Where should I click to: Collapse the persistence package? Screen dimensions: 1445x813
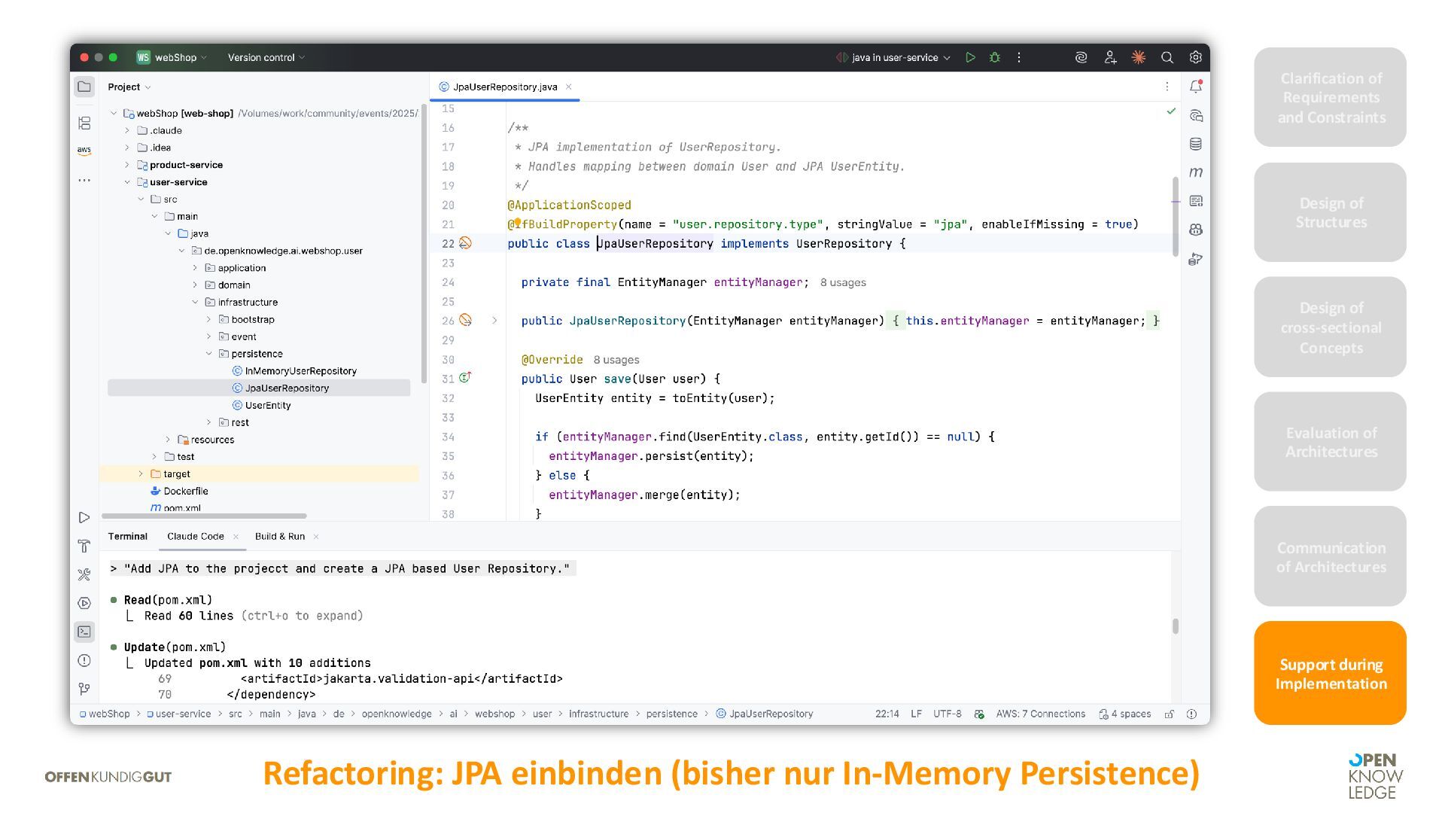209,354
